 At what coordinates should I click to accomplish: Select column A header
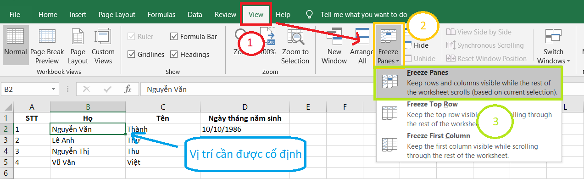[32, 107]
